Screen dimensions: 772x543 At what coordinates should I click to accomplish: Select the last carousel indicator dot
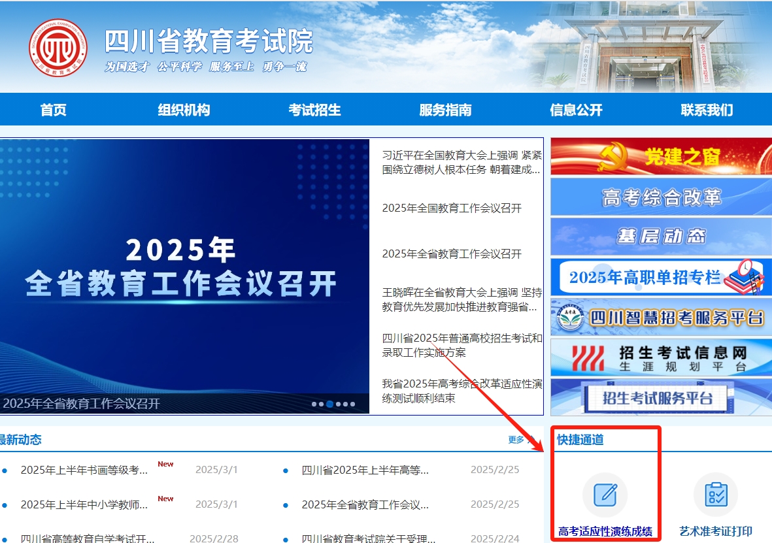pyautogui.click(x=353, y=404)
